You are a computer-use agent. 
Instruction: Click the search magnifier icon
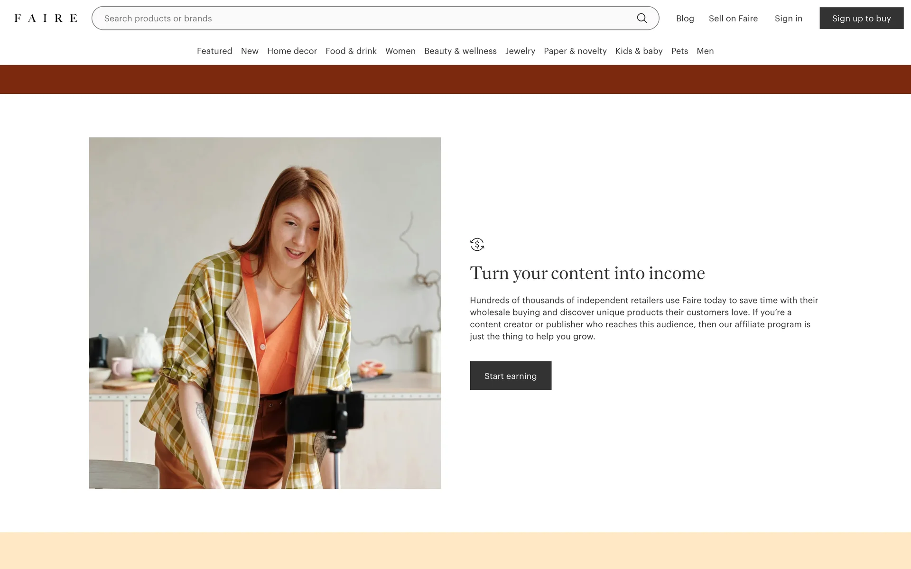pos(641,18)
